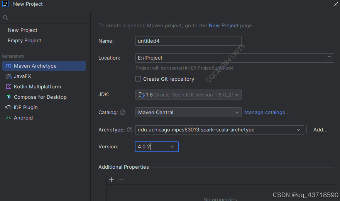
Task: Click the remove property minus icon
Action: tap(121, 180)
